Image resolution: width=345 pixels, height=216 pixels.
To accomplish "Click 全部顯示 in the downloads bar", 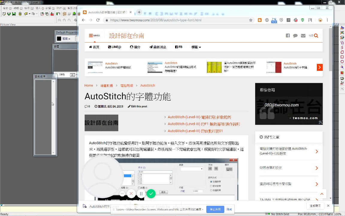I will point(315,205).
